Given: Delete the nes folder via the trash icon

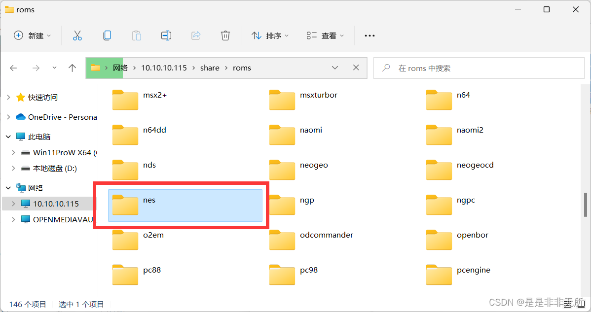Looking at the screenshot, I should (225, 35).
